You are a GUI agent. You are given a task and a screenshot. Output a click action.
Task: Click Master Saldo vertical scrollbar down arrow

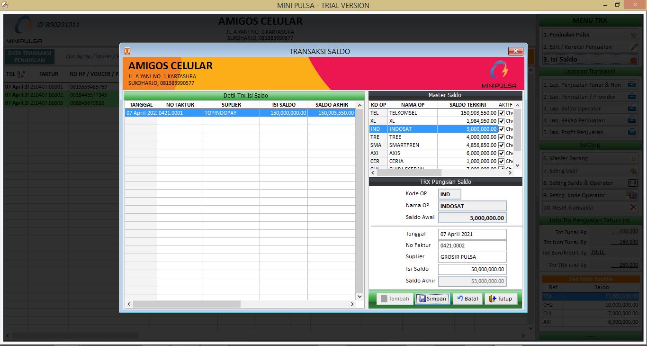click(517, 165)
